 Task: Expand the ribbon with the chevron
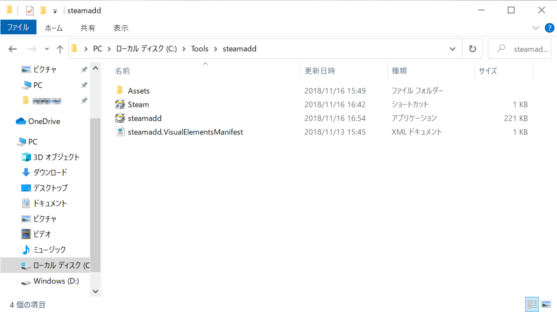pyautogui.click(x=536, y=28)
